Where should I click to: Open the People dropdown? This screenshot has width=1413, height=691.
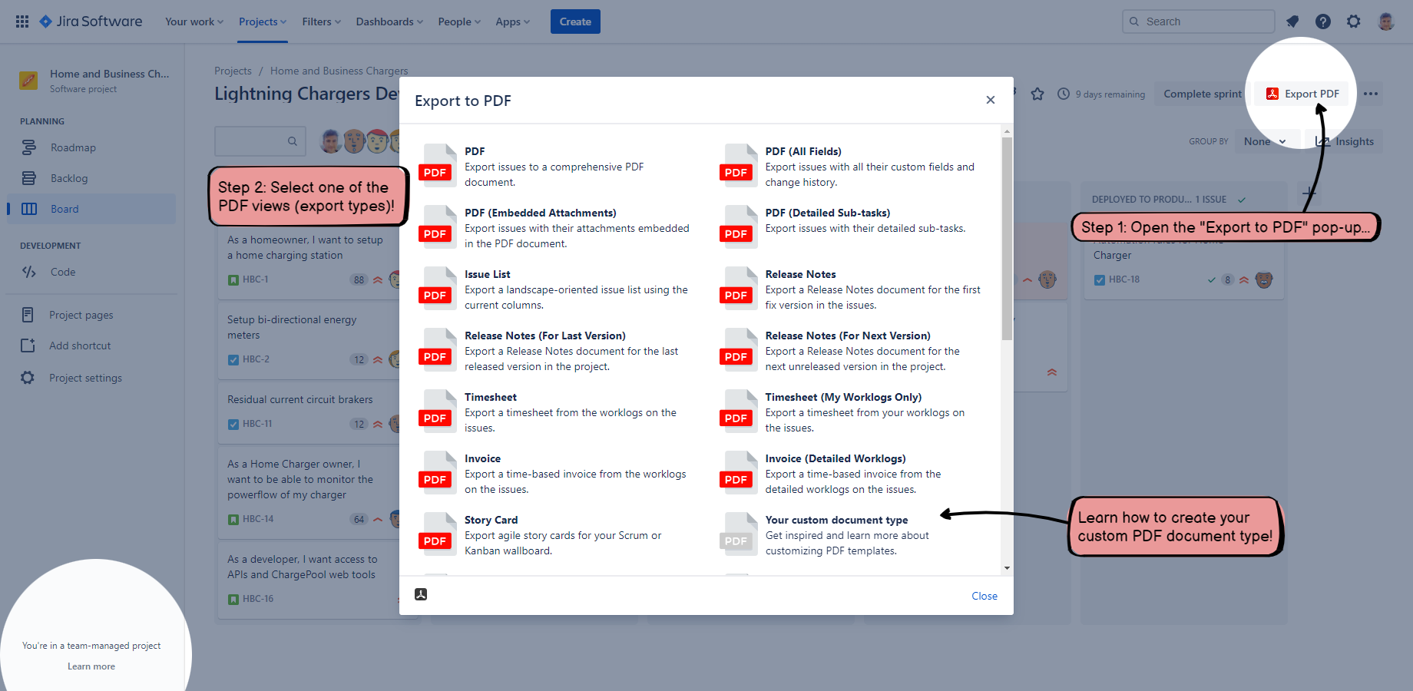(x=459, y=21)
